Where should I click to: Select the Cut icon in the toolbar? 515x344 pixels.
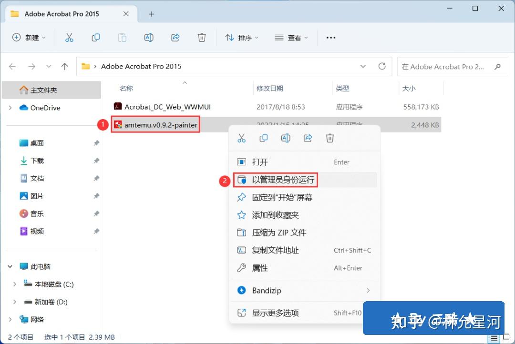[70, 37]
